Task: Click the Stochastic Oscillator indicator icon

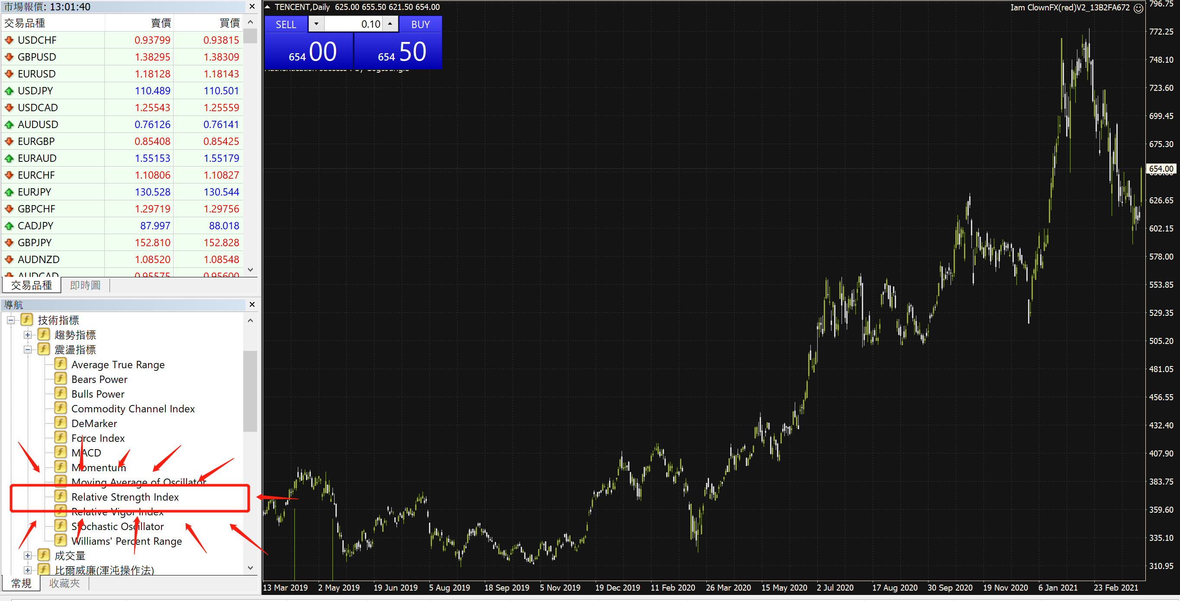Action: (x=61, y=525)
